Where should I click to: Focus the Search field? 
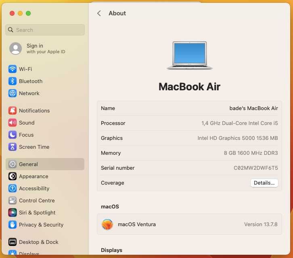pyautogui.click(x=45, y=30)
